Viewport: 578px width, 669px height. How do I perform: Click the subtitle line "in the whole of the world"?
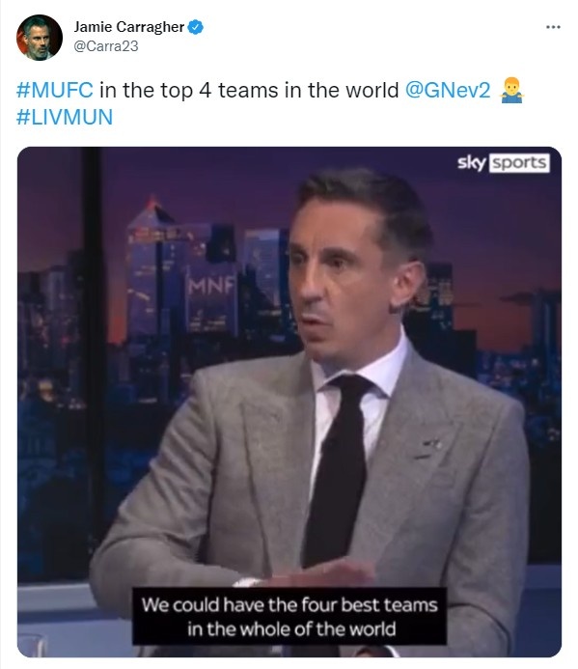point(291,629)
